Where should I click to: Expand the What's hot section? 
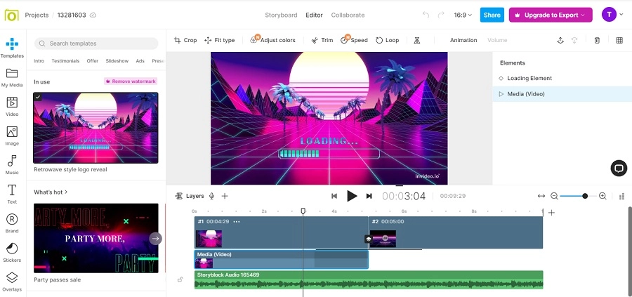click(x=51, y=192)
